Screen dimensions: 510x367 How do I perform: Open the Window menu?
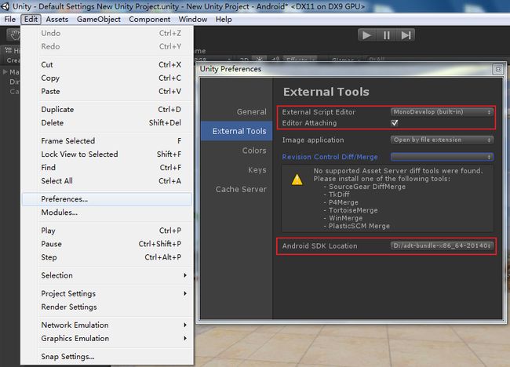(x=192, y=20)
